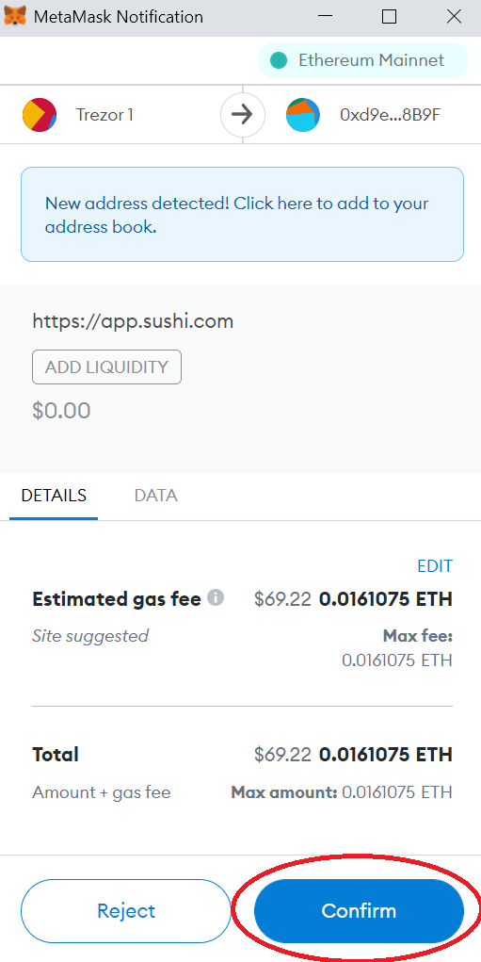
Task: Minimize the MetaMask Notification window
Action: coord(324,17)
